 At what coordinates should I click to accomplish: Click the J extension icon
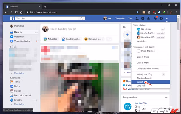pyautogui.click(x=159, y=12)
